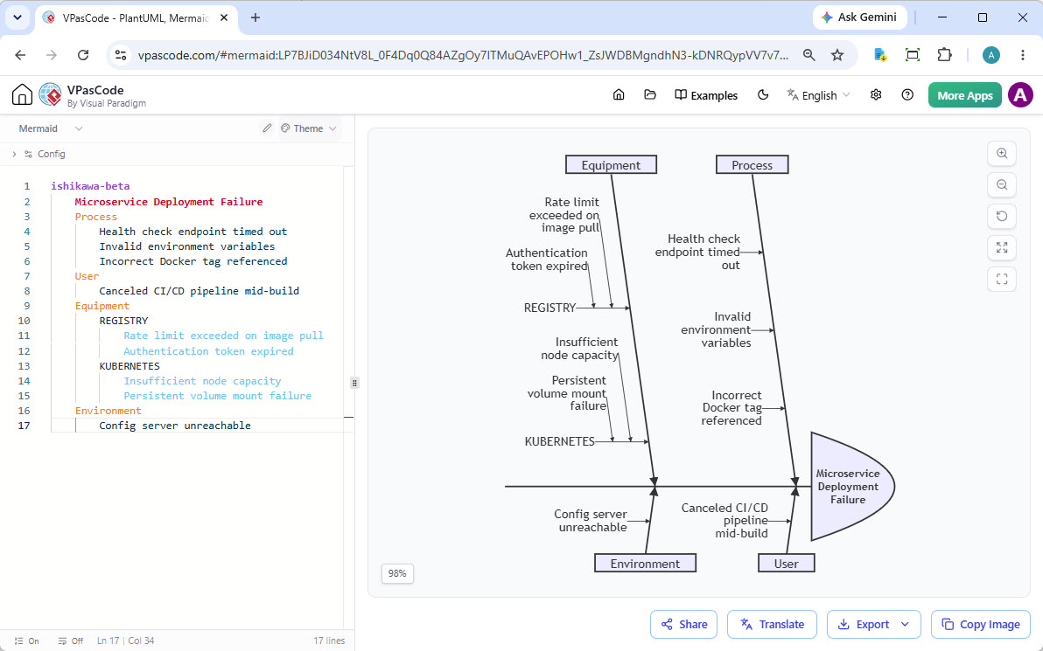Zoom out on the diagram

pyautogui.click(x=1002, y=184)
